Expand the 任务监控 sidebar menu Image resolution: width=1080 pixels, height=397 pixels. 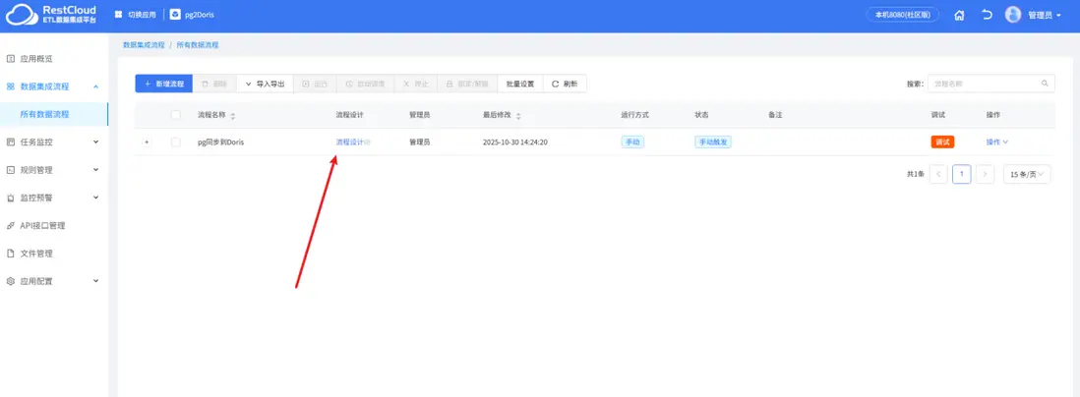coord(54,142)
